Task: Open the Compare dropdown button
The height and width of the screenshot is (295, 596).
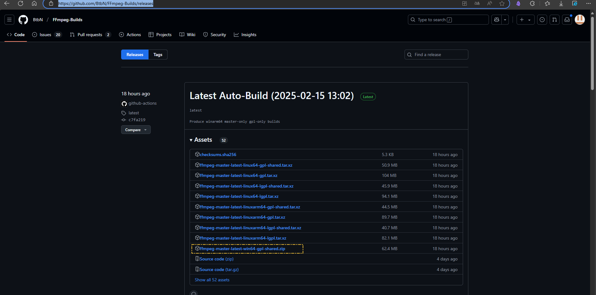Action: coord(136,130)
